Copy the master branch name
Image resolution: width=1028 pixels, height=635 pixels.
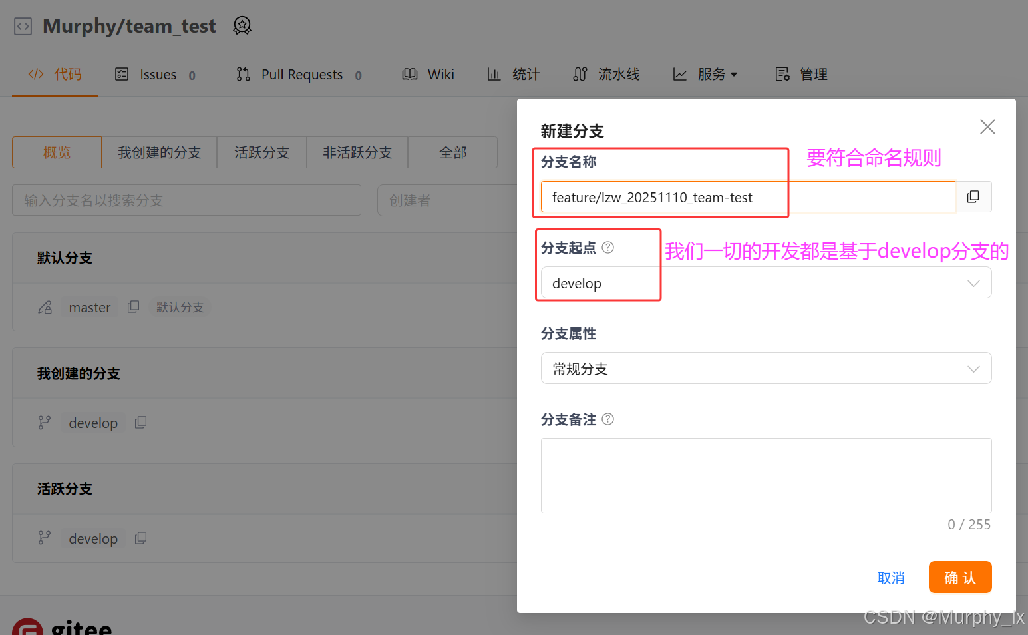click(133, 306)
